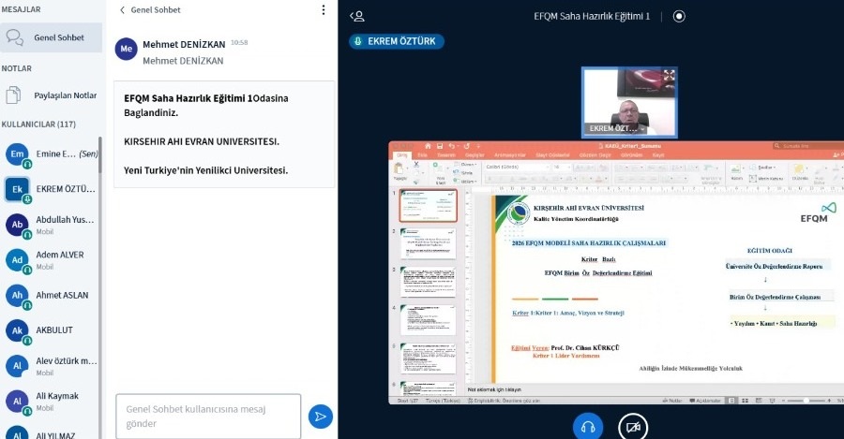Click the PowerPoint search box
The width and height of the screenshot is (844, 439).
click(807, 146)
